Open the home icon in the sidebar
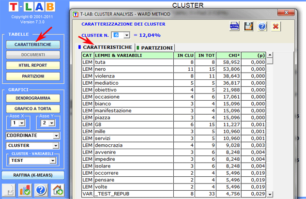The height and width of the screenshot is (199, 306). (x=58, y=190)
